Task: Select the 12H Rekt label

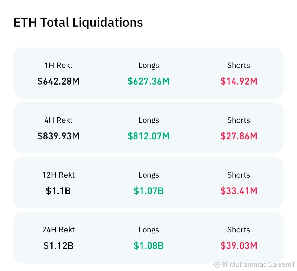Action: 58,175
